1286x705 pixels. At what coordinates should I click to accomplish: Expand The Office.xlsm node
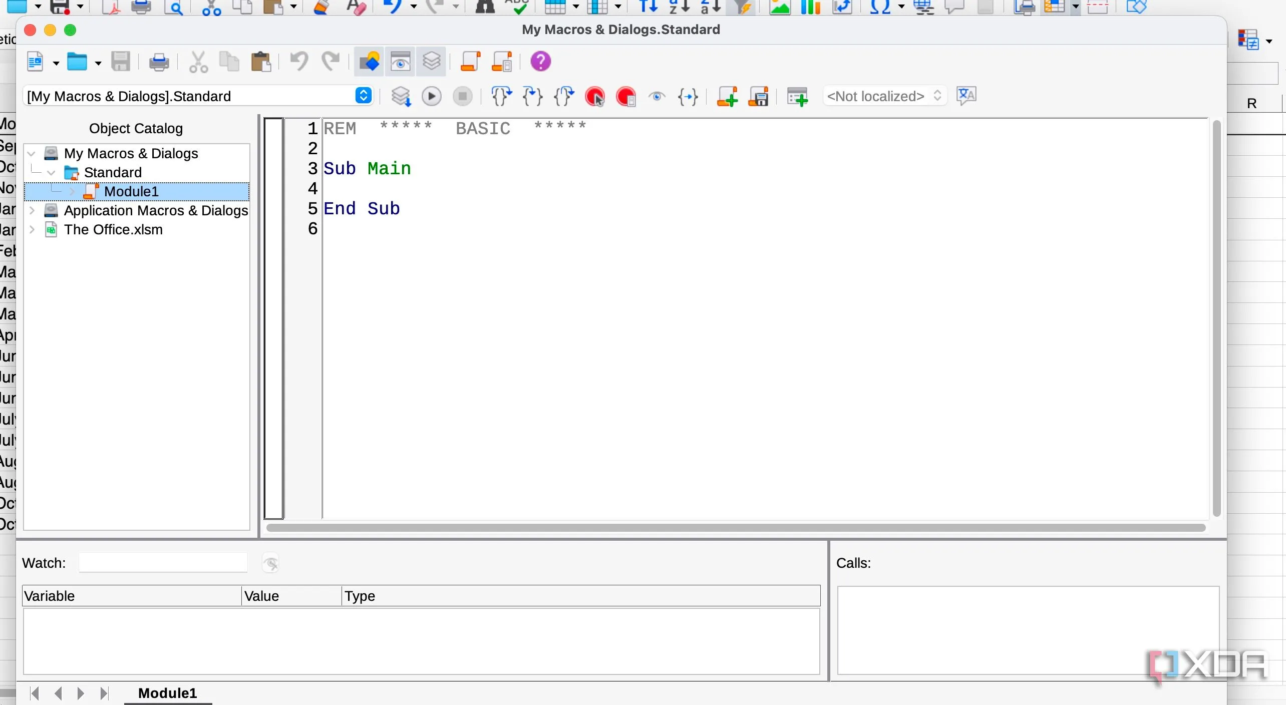point(32,230)
